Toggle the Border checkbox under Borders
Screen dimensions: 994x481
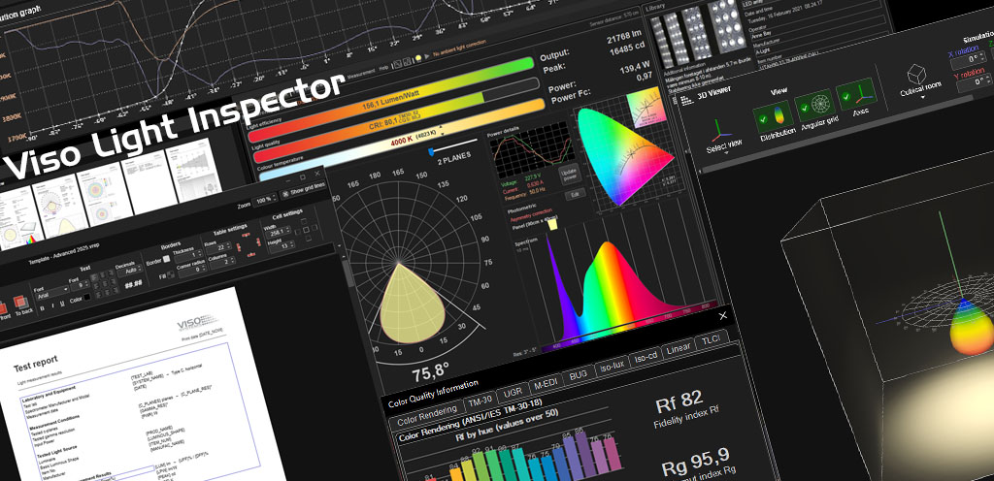(166, 259)
